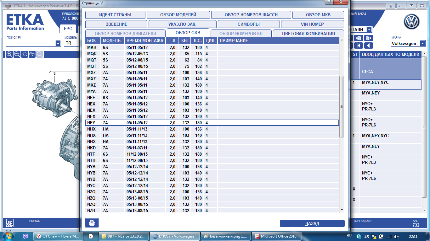The height and width of the screenshot is (241, 430).
Task: Switch to ОБЗОР МКВ tab
Action: click(x=318, y=15)
